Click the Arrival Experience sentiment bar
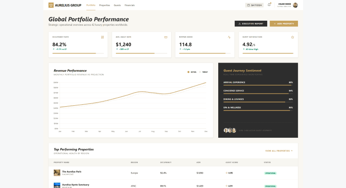346x188 pixels. click(258, 85)
